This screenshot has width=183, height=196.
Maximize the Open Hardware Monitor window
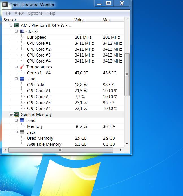click(108, 3)
